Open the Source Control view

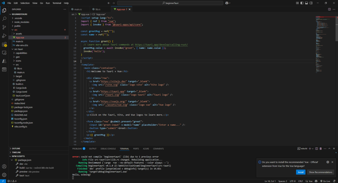pyautogui.click(x=4, y=27)
